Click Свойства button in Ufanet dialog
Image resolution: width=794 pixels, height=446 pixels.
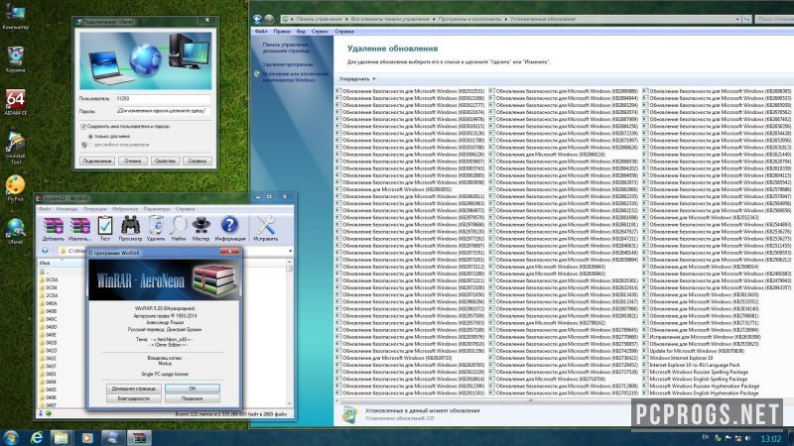(x=165, y=161)
